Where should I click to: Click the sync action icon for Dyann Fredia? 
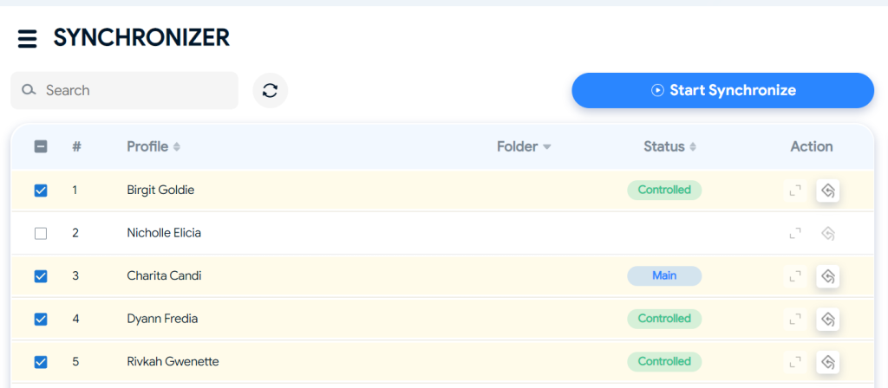coord(828,319)
